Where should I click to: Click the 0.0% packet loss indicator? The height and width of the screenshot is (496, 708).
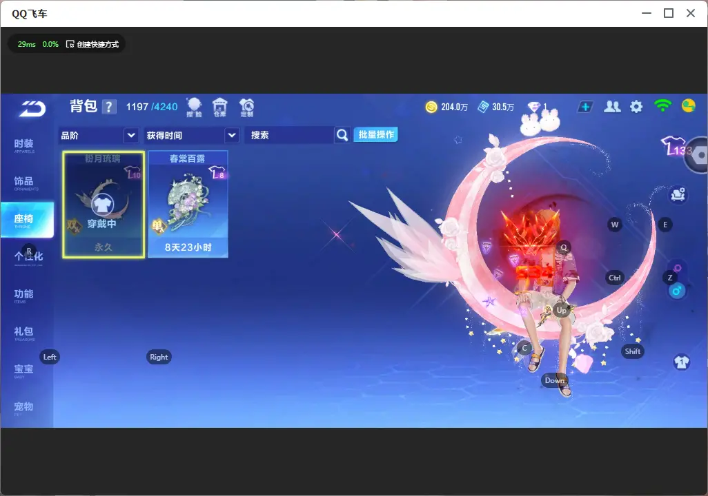pos(50,44)
